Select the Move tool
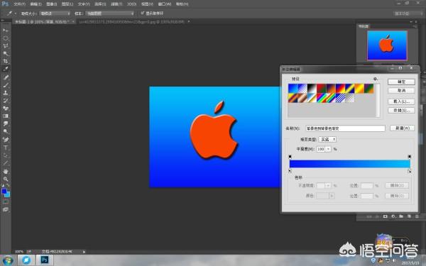Screen dimensions: 426x266 point(6,30)
